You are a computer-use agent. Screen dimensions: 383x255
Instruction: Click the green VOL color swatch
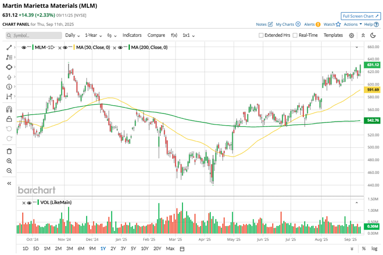click(38, 202)
